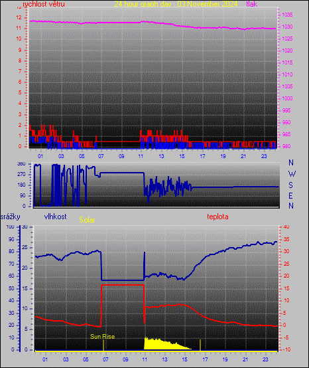The image size is (309, 368).
Task: Click humidity axis value 60
Action: tap(11, 276)
